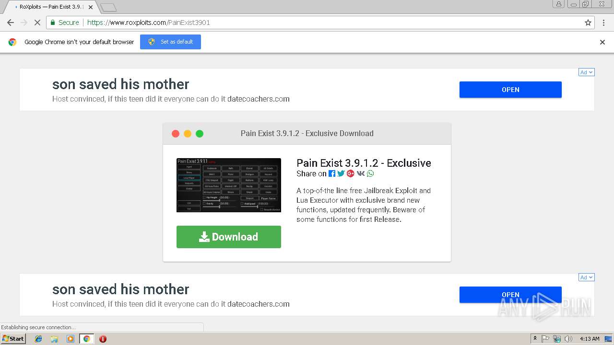This screenshot has width=614, height=345.
Task: Click the red window dot on the card
Action: coord(176,134)
